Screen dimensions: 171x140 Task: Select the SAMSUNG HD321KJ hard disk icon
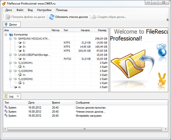coord(15,38)
